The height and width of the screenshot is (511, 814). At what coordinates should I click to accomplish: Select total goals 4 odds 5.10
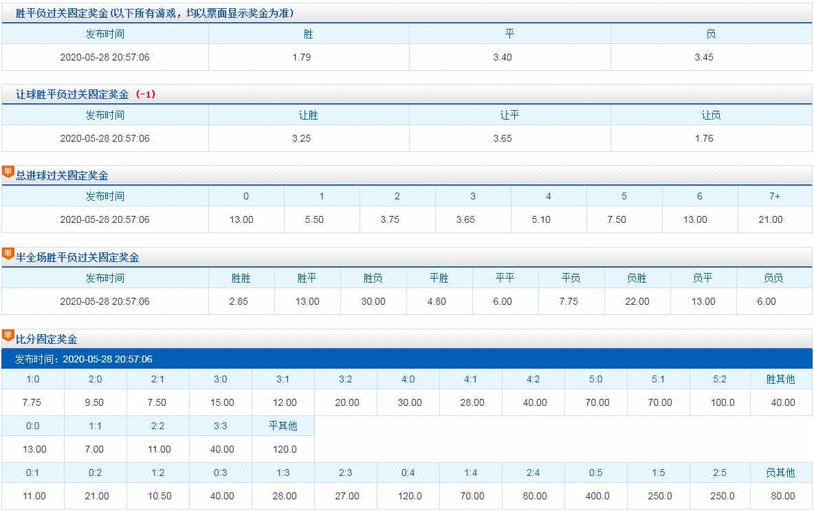(x=541, y=219)
